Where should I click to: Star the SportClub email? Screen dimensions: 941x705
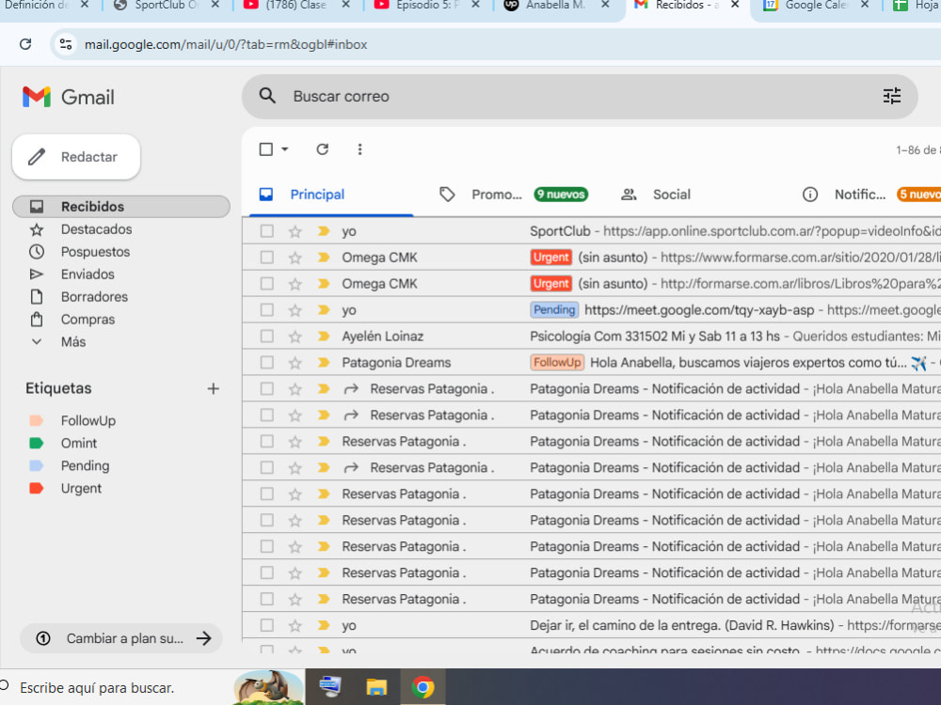click(x=295, y=231)
